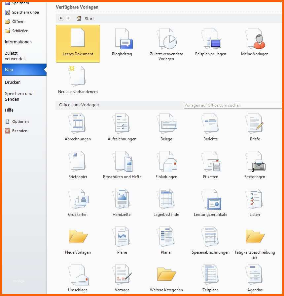Open the Spesenabrechnungen templates
Screen dimensions: 284x296
[211, 240]
